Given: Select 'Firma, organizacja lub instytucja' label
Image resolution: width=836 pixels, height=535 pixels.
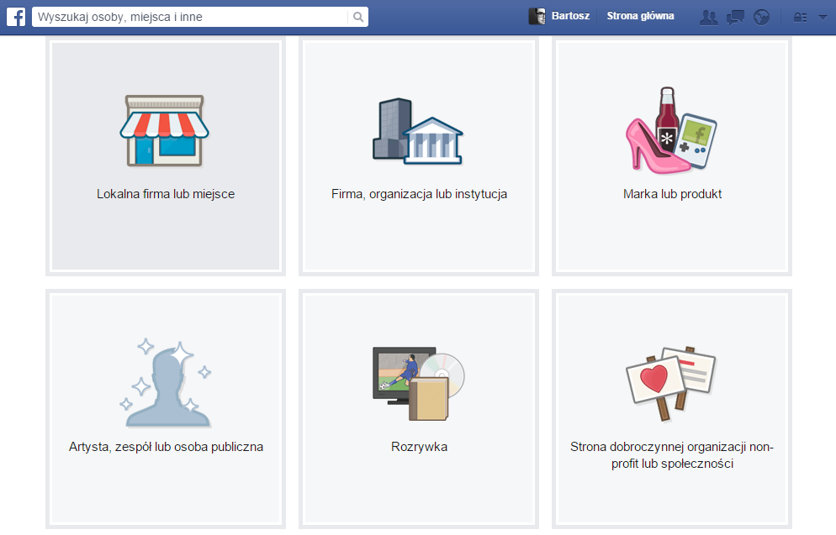Looking at the screenshot, I should coord(419,194).
